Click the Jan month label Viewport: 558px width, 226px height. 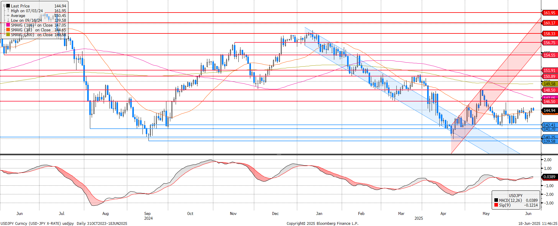tap(319, 213)
